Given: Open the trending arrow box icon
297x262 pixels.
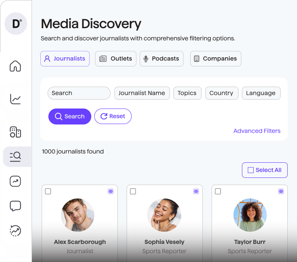Looking at the screenshot, I should click(16, 181).
